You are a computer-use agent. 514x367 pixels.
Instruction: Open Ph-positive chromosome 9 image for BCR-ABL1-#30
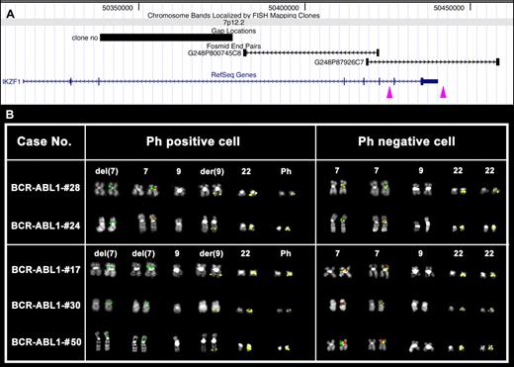pos(177,308)
